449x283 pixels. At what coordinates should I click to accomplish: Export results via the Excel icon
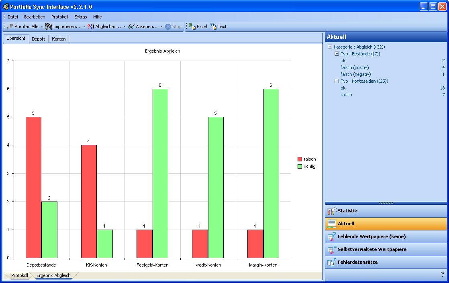pos(192,26)
